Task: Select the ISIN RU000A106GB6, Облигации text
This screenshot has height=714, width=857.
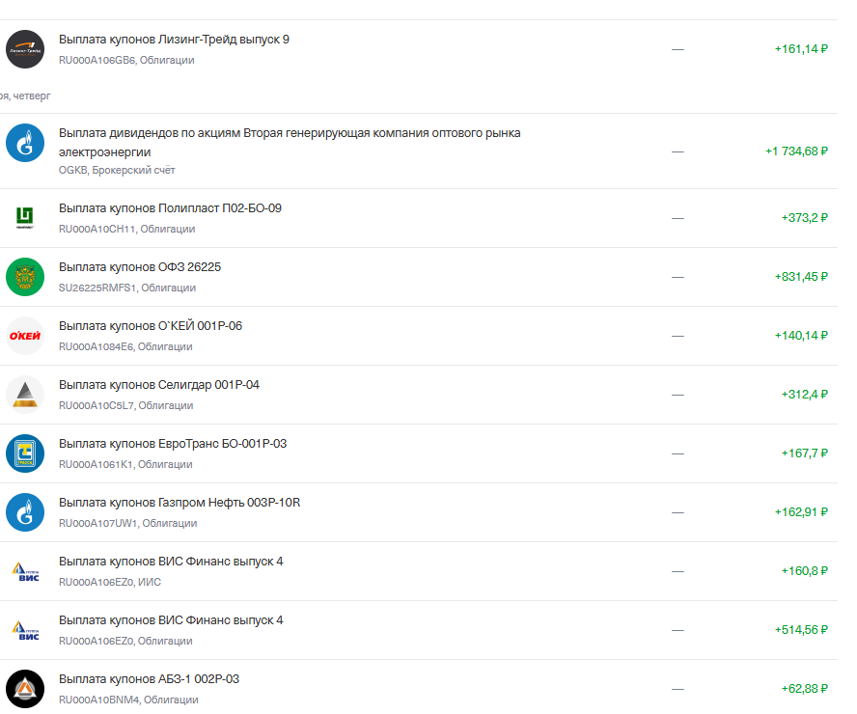Action: coord(126,60)
